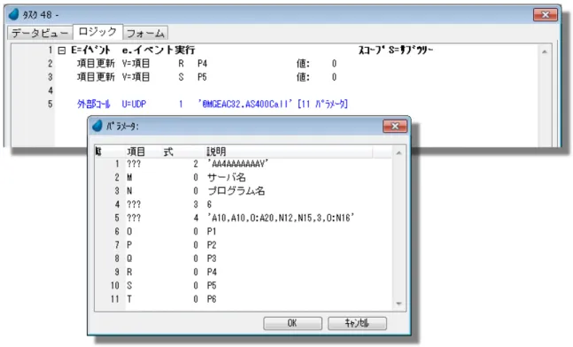573x347 pixels.
Task: Click variable M in parameter row 2
Action: point(129,178)
